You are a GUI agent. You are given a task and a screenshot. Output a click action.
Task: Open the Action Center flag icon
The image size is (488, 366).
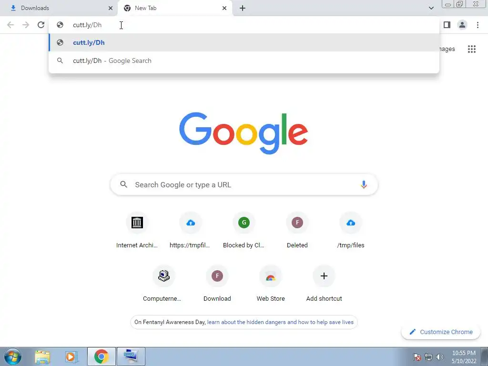[417, 357]
